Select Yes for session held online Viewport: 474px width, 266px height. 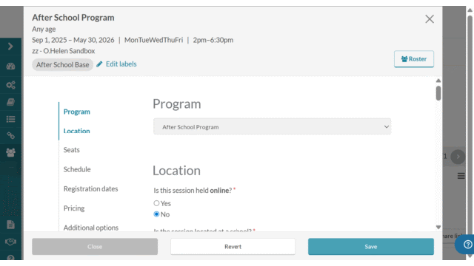click(156, 203)
